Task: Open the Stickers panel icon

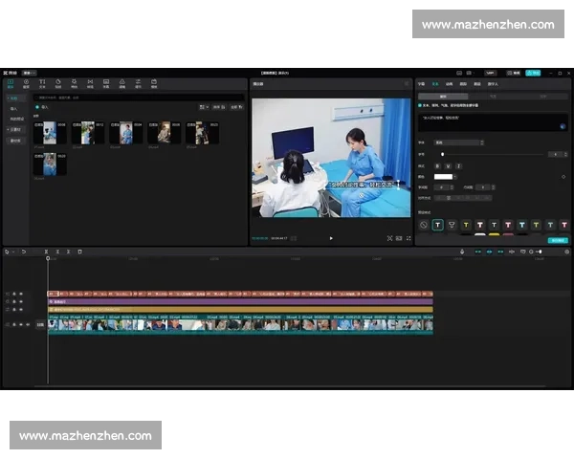Action: 58,84
